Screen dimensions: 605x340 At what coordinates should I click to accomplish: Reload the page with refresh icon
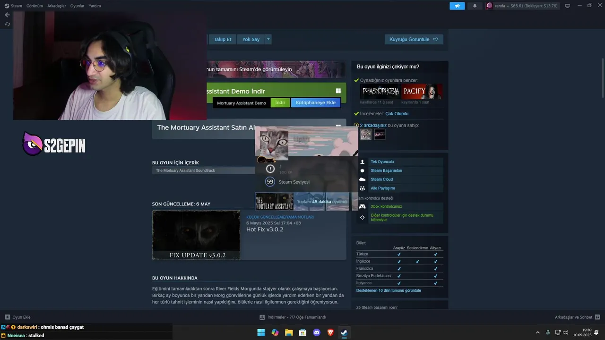click(7, 24)
